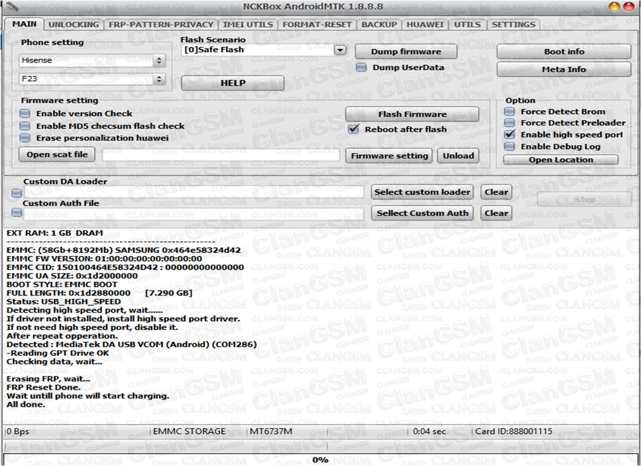This screenshot has width=641, height=466.
Task: Uncheck Reboot after flash
Action: pyautogui.click(x=353, y=129)
